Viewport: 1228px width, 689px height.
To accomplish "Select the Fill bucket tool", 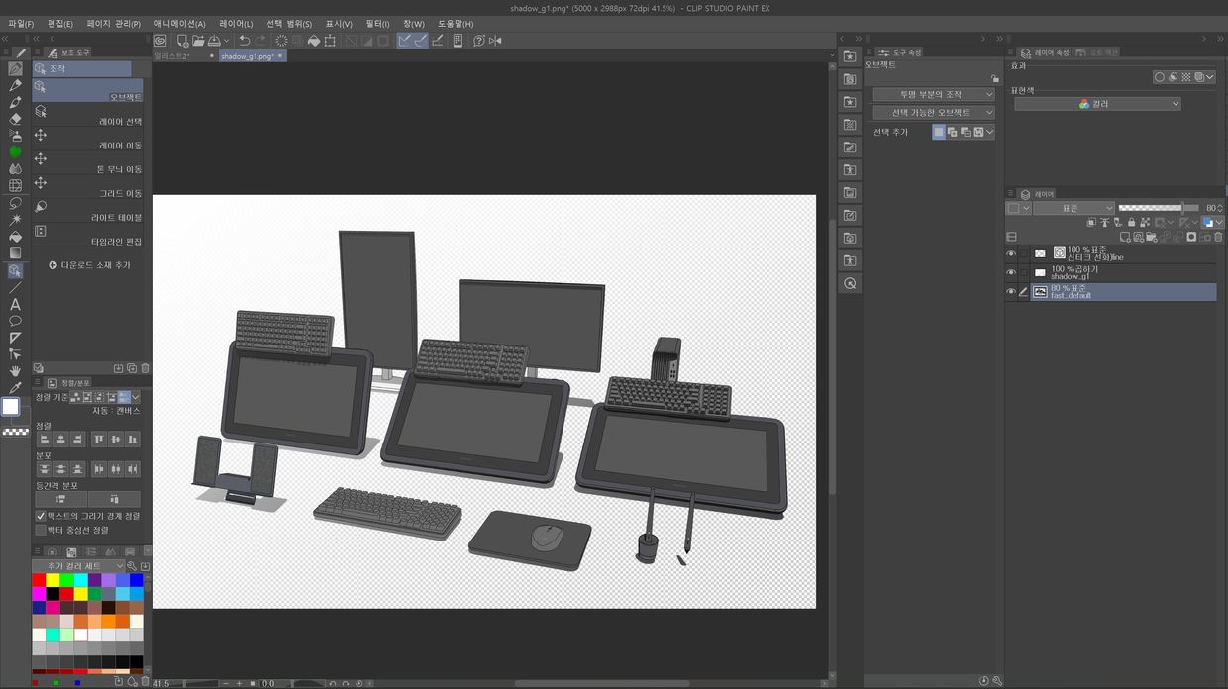I will (x=15, y=237).
